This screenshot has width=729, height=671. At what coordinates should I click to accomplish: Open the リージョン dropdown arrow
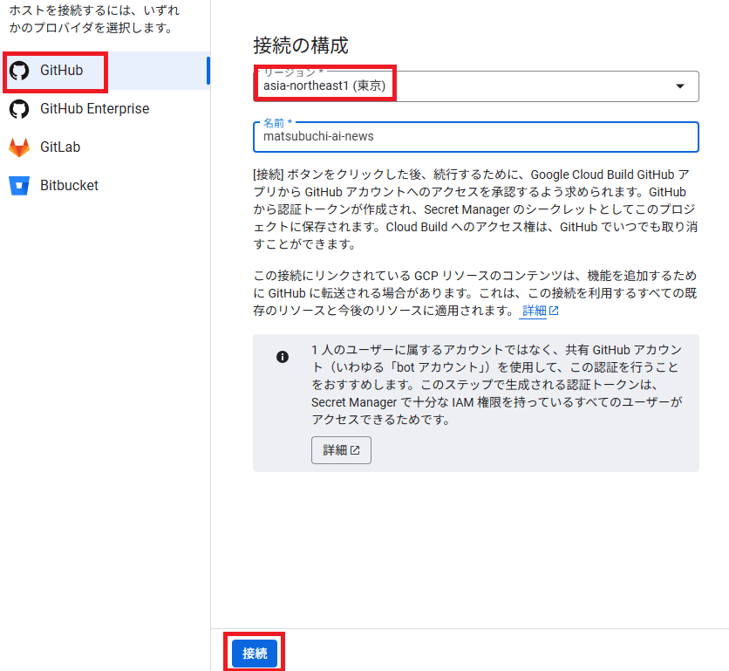(x=679, y=86)
